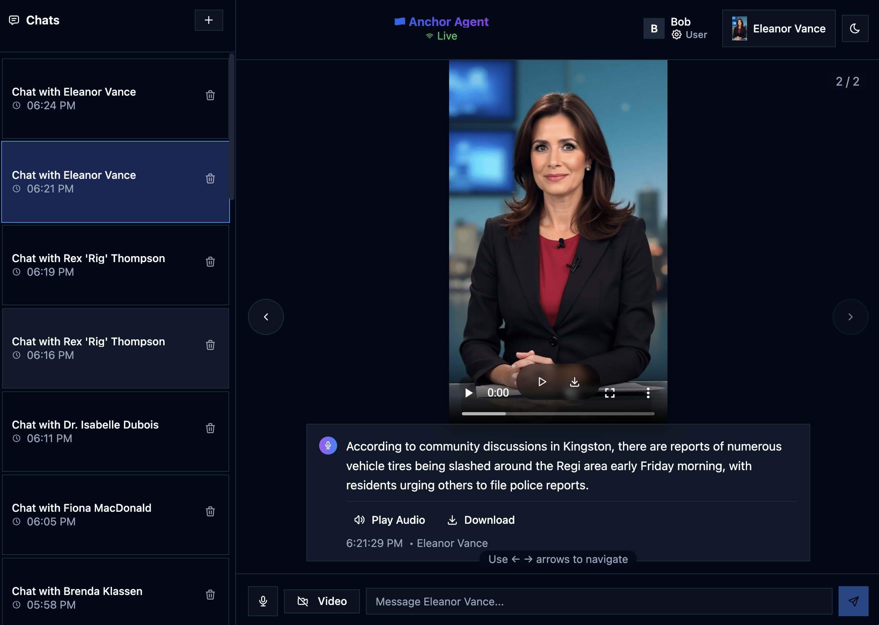Play the video using the player control
The height and width of the screenshot is (625, 879).
(469, 393)
